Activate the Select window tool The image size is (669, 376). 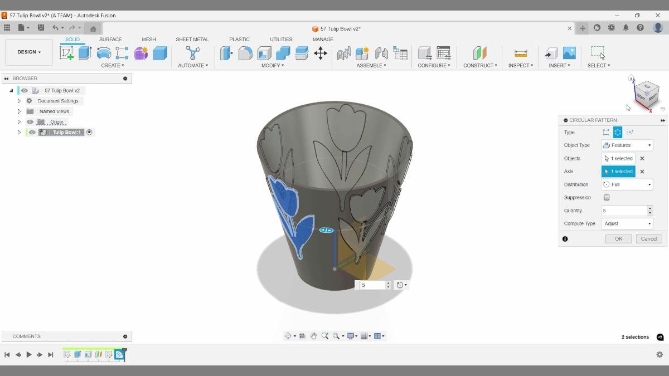point(598,53)
